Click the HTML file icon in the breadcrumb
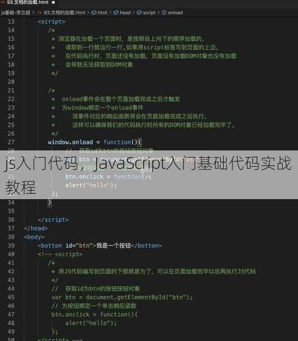This screenshot has width=298, height=341. (x=40, y=13)
